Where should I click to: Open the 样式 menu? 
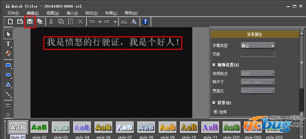point(91,13)
